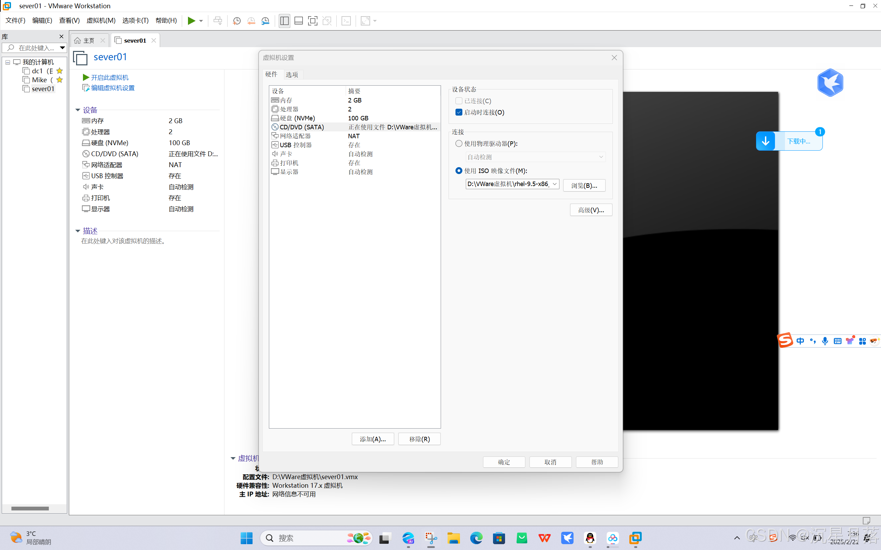Screen dimensions: 881x550
Task: Collapse the 设备 section in VM summary
Action: tap(77, 110)
